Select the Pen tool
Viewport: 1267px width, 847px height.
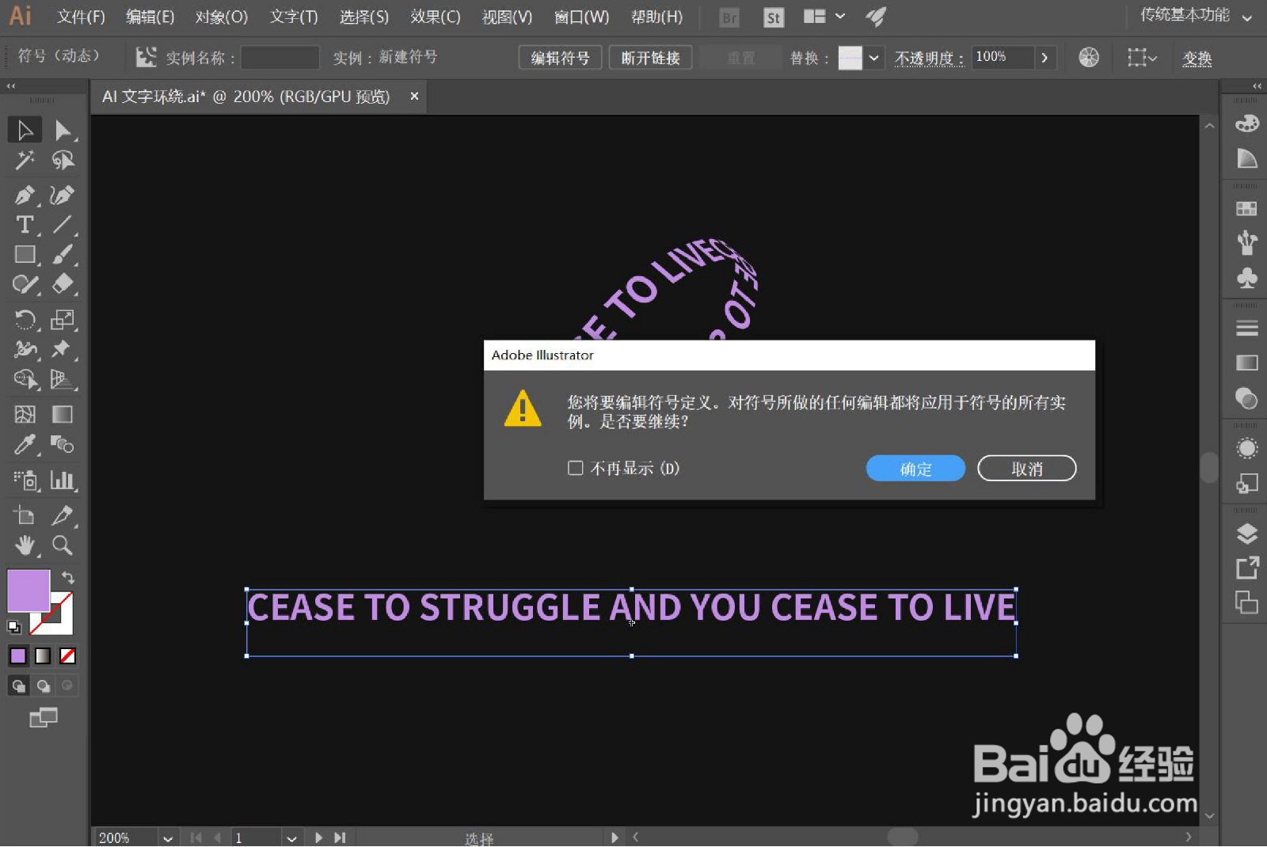coord(24,196)
